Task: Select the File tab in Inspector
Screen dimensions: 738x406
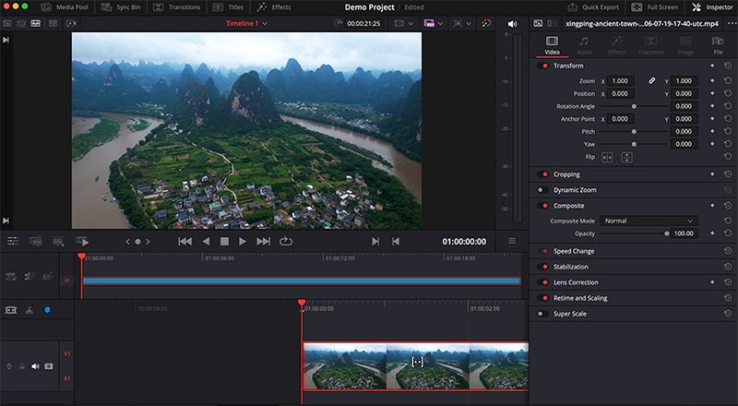Action: pos(718,45)
